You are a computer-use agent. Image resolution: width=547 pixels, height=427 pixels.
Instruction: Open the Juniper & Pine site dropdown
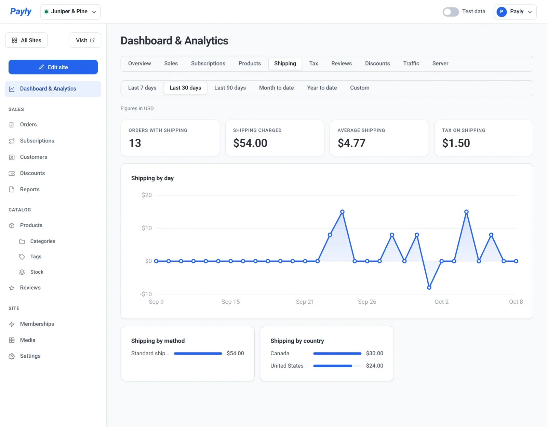click(x=70, y=12)
